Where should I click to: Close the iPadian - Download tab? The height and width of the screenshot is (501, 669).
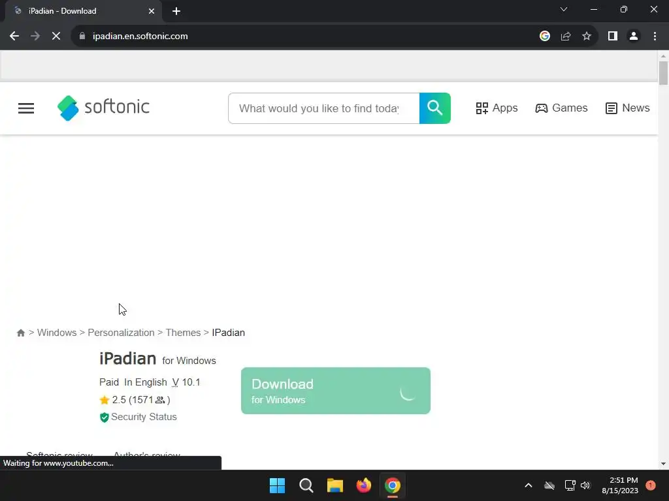[x=152, y=11]
